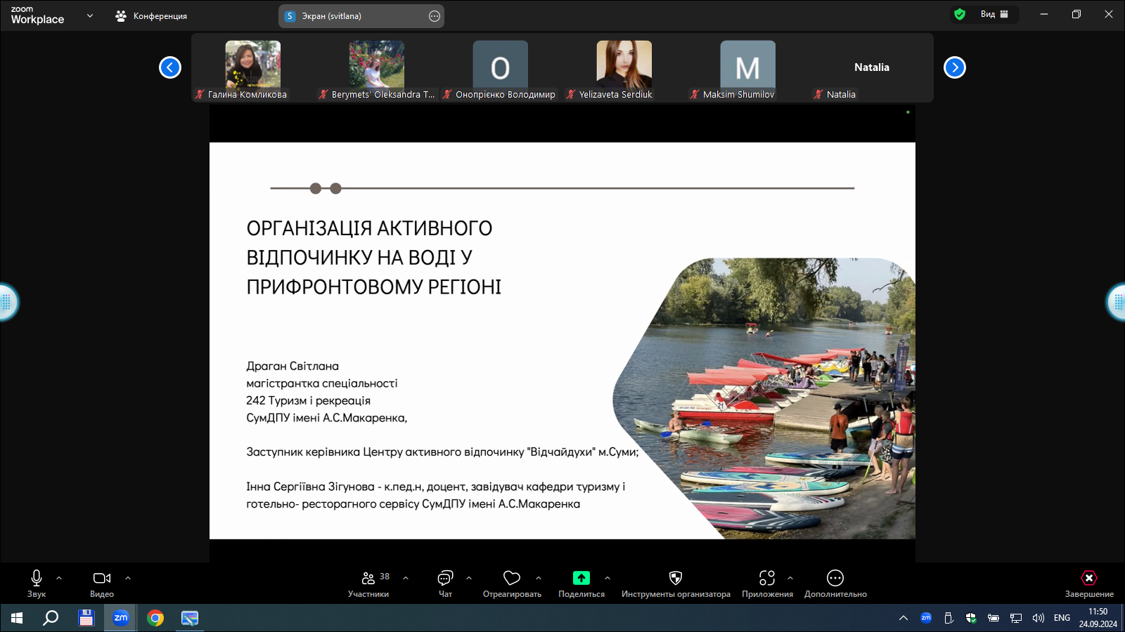
Task: Open Zoom Workplace dropdown chevron
Action: [90, 15]
